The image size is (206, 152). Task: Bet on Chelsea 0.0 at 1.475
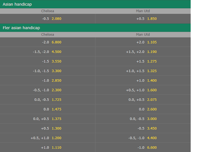pyautogui.click(x=48, y=109)
